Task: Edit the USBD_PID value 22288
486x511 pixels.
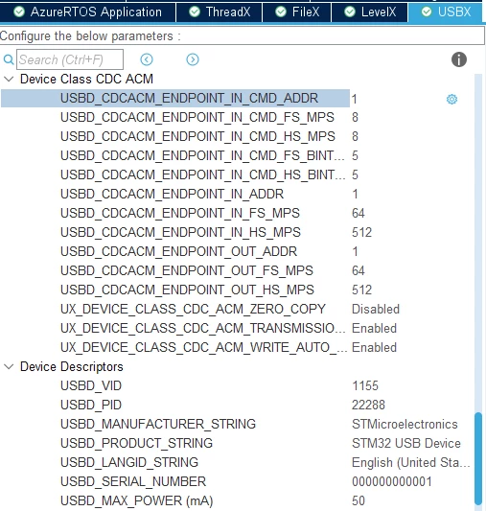Action: 368,406
